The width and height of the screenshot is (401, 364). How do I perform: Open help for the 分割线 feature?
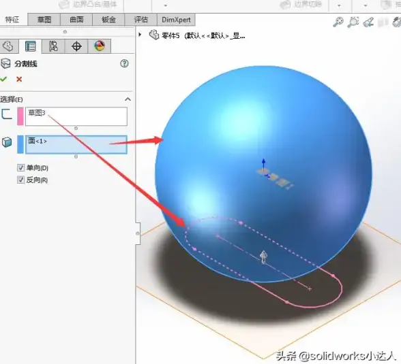(124, 63)
